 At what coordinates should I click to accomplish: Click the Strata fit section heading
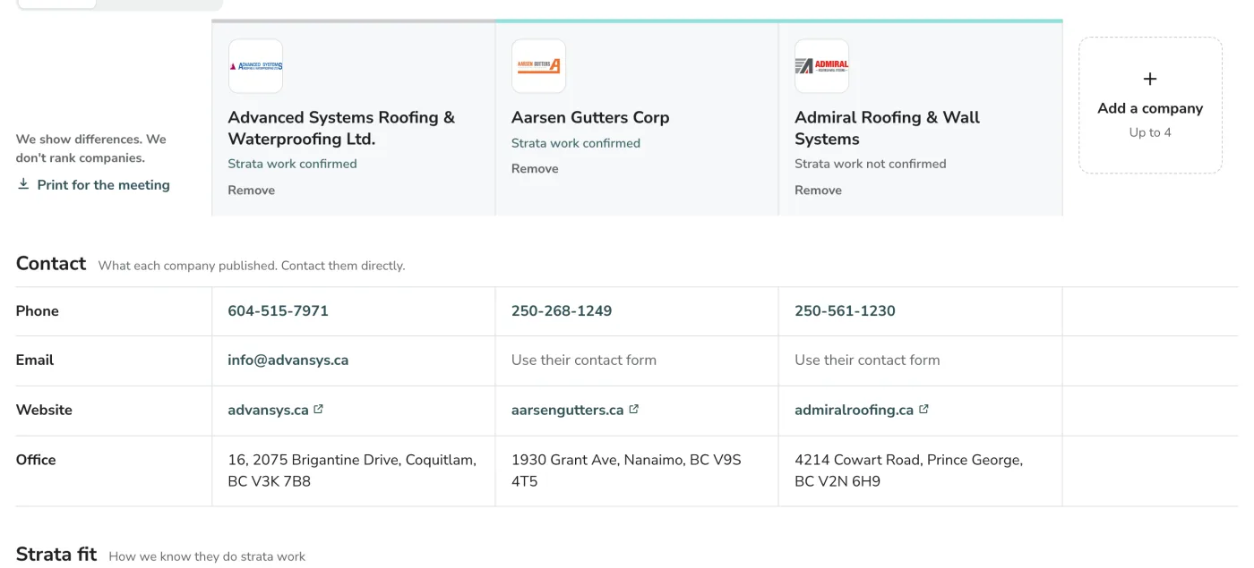56,554
